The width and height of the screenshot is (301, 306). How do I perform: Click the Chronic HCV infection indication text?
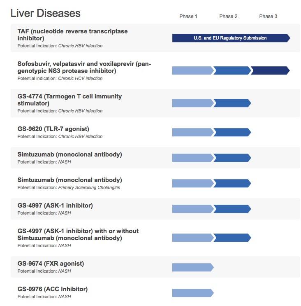coord(80,79)
